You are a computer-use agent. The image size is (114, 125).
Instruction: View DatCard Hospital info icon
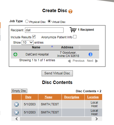click(x=91, y=54)
